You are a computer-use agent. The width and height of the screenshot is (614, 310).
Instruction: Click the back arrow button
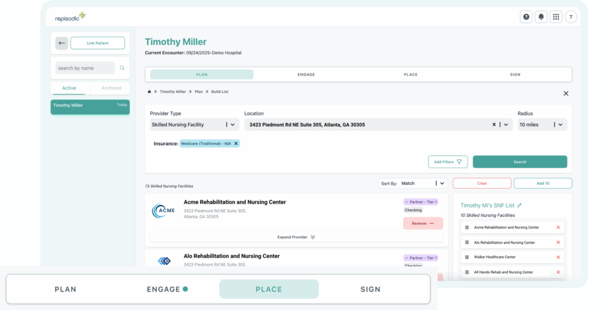tap(62, 43)
